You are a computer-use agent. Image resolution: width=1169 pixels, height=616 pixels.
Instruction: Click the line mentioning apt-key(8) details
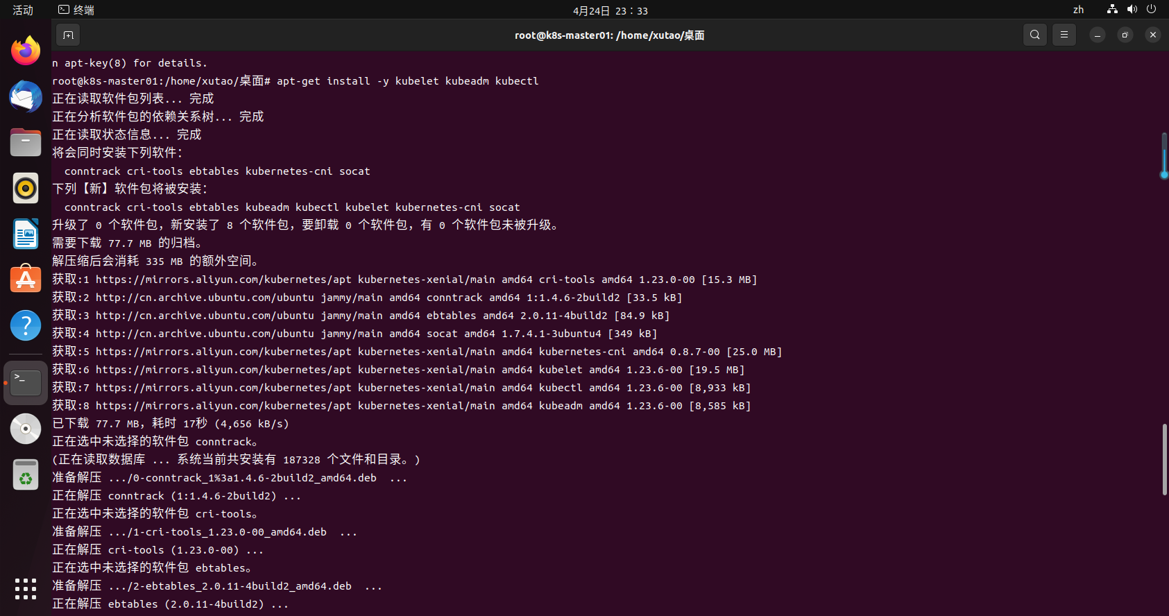coord(130,63)
